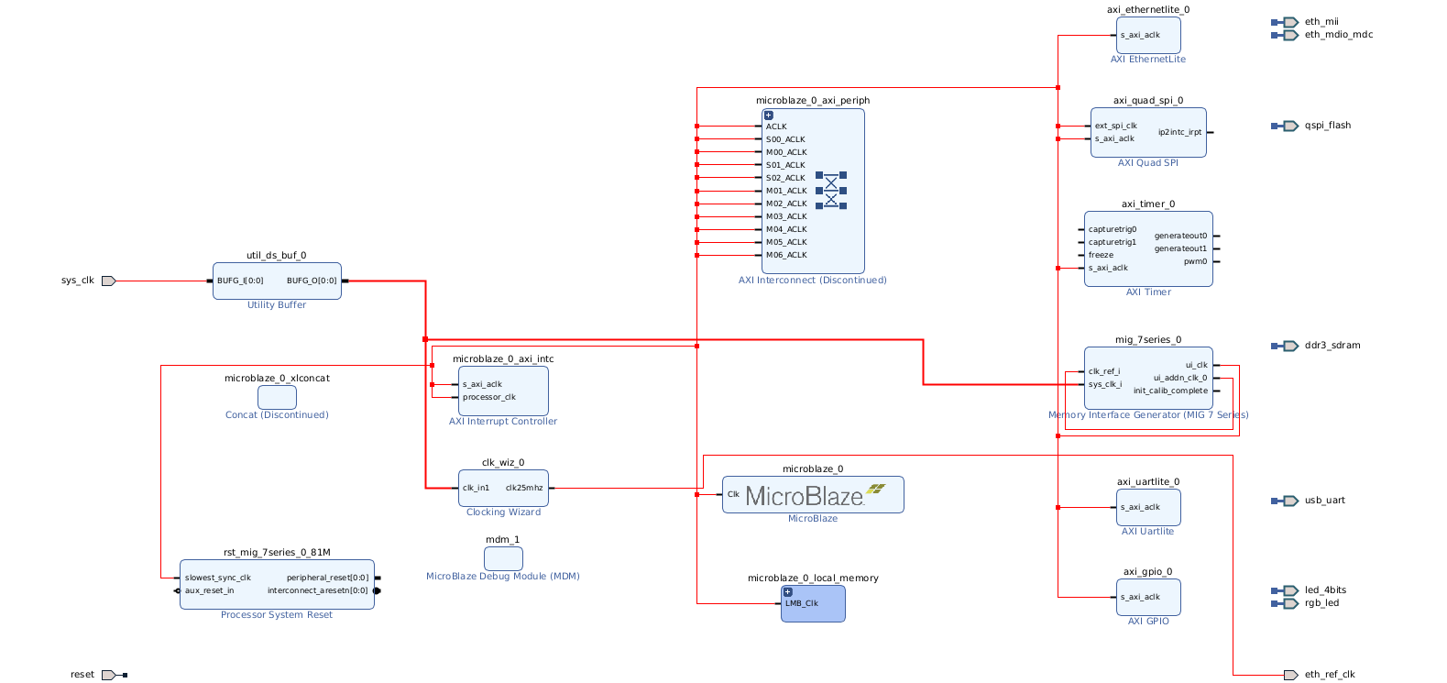Screen dimensions: 1447x683
Task: Select the reset input port symbol
Action: pos(108,675)
